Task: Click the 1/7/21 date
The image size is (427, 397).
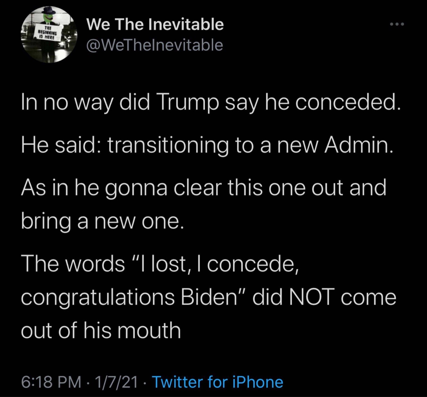Action: pyautogui.click(x=116, y=382)
